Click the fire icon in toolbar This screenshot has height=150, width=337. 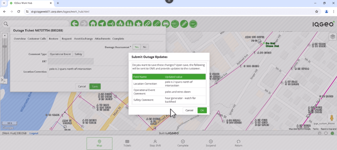click(120, 24)
